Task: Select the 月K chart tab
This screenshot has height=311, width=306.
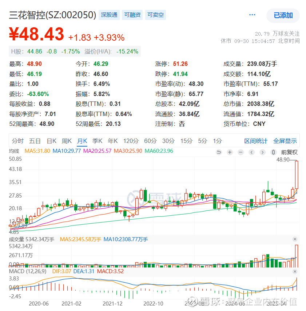Action: [x=82, y=141]
